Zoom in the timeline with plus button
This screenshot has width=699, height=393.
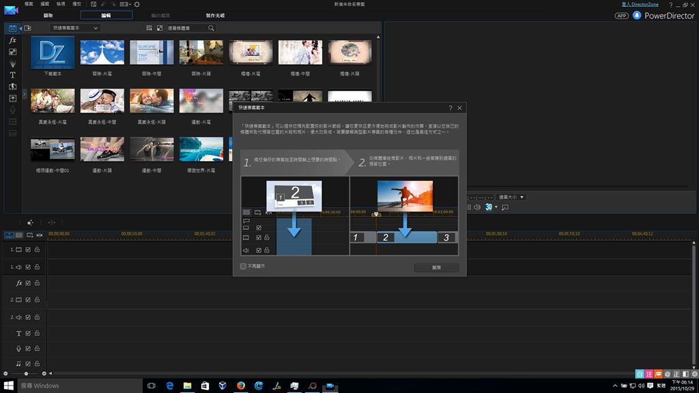click(44, 373)
